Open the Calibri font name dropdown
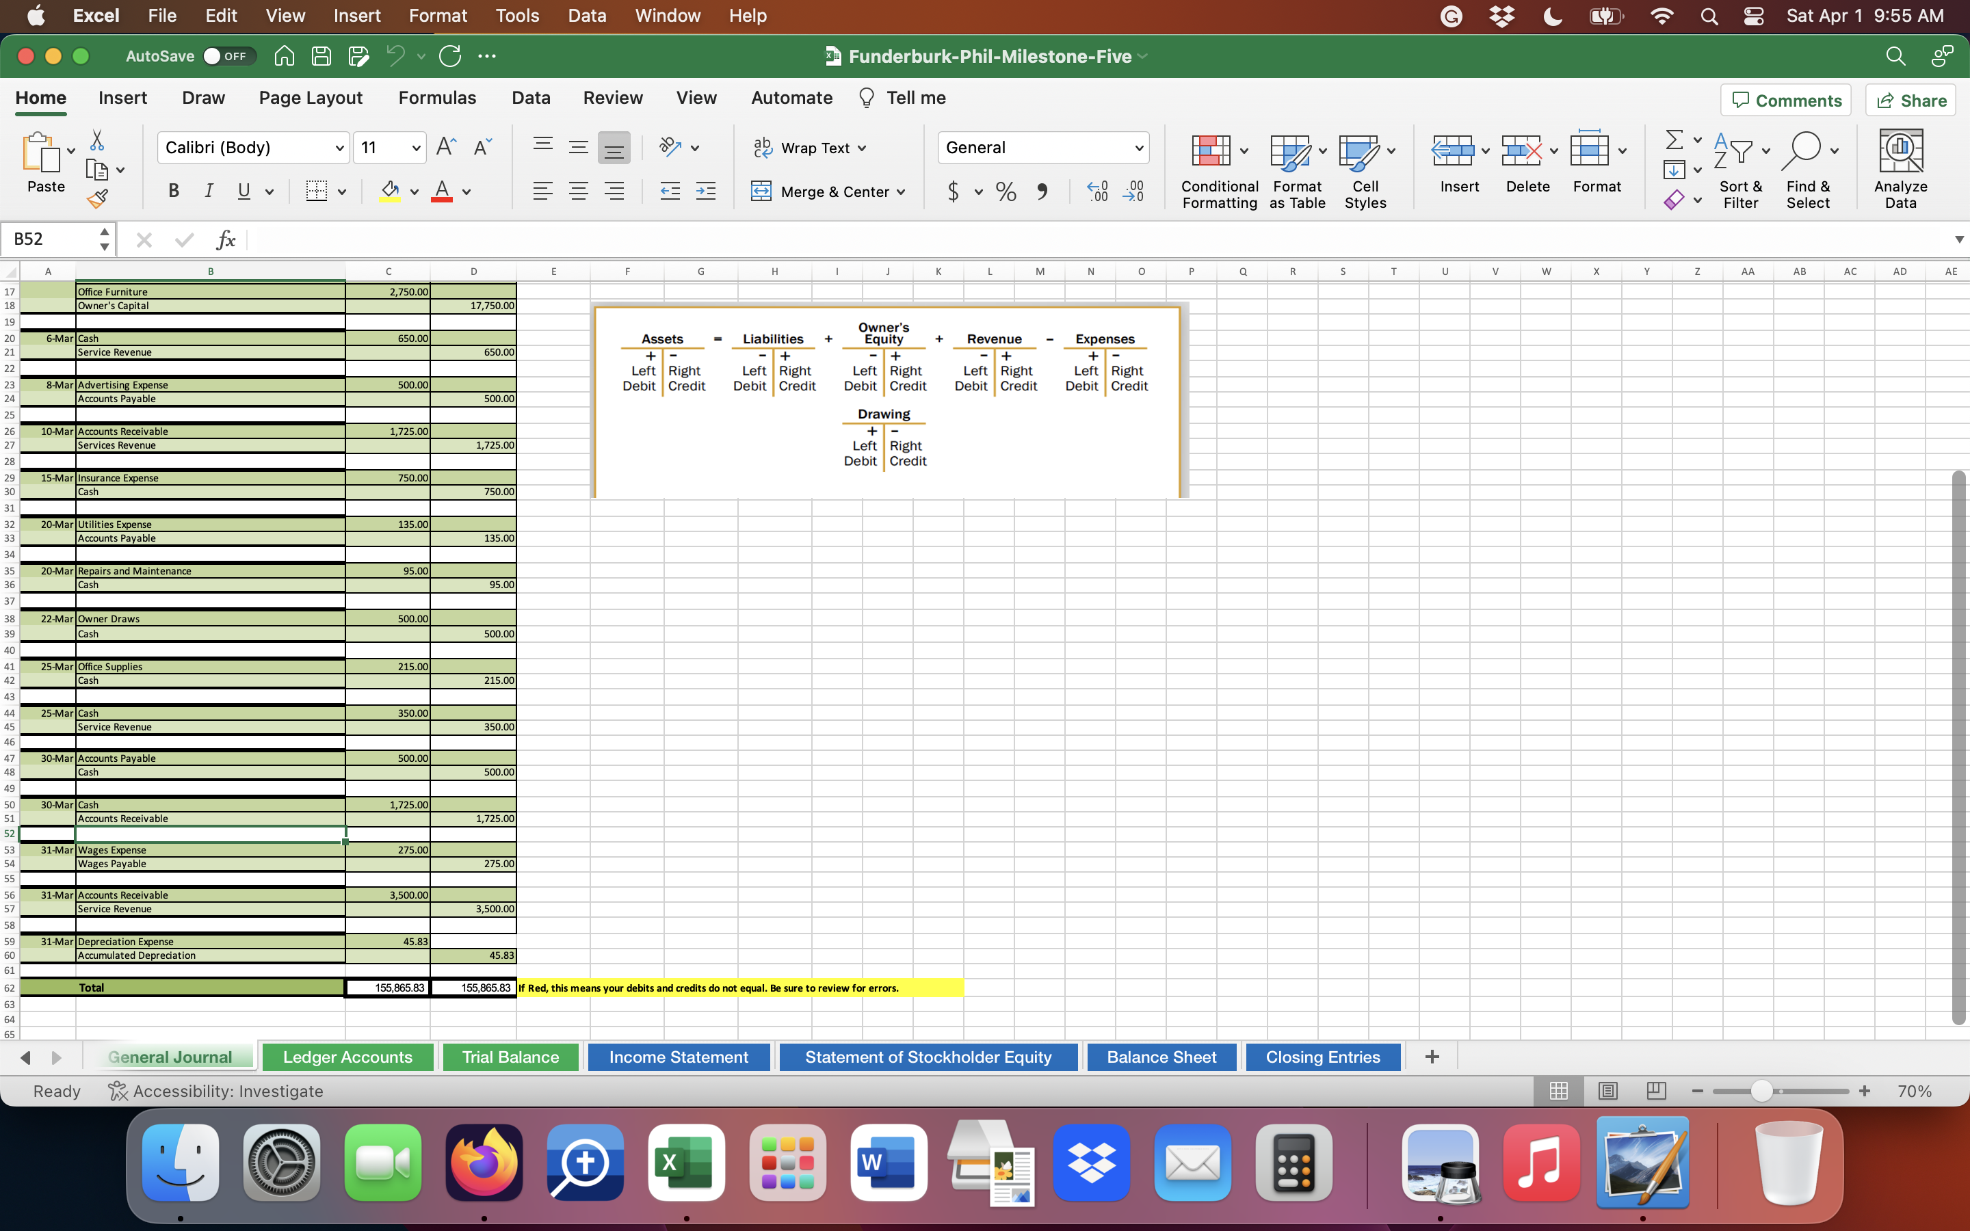 tap(339, 148)
